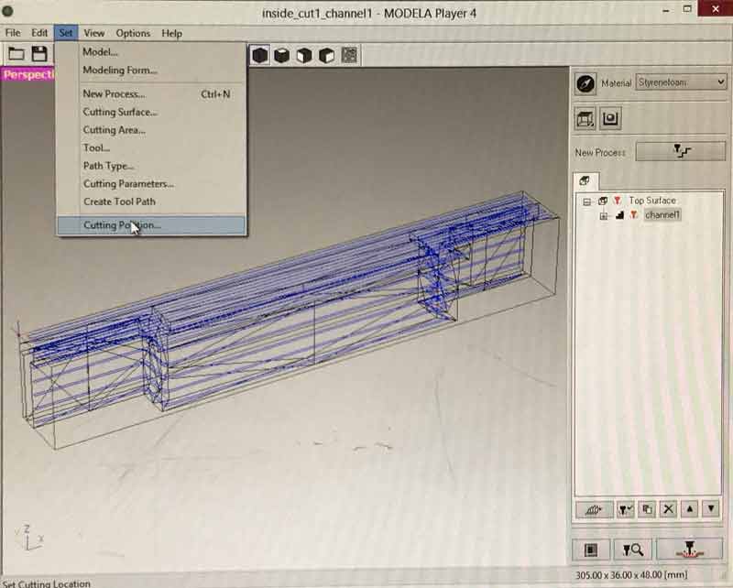This screenshot has height=588, width=733.
Task: Open the Material Styrenefoam dropdown
Action: [681, 82]
